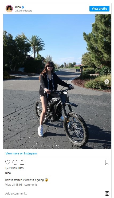Image resolution: width=114 pixels, height=198 pixels.
Task: Click the blue verified badge beside nina
Action: pyautogui.click(x=23, y=7)
